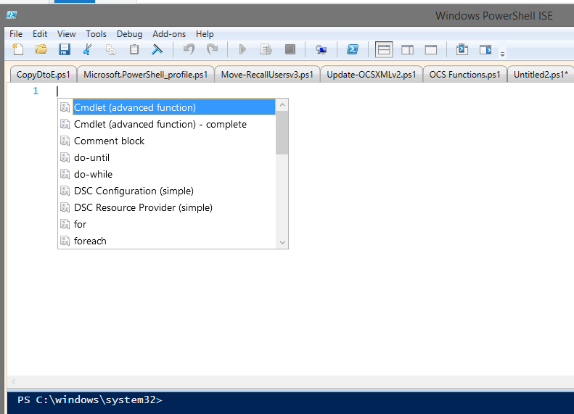Expand the toolbar overflow options arrow

point(503,54)
